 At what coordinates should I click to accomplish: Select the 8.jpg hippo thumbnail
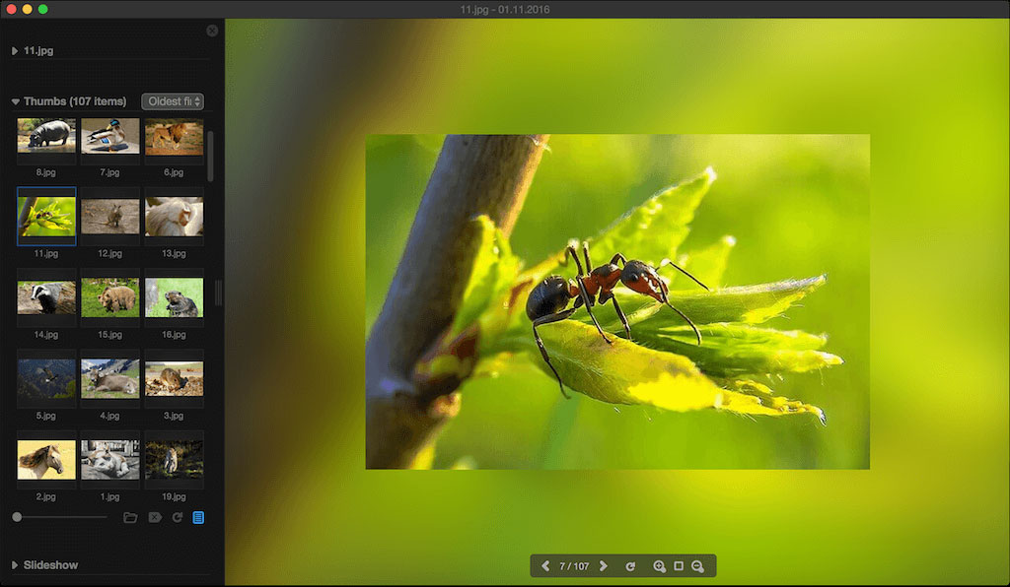[46, 136]
